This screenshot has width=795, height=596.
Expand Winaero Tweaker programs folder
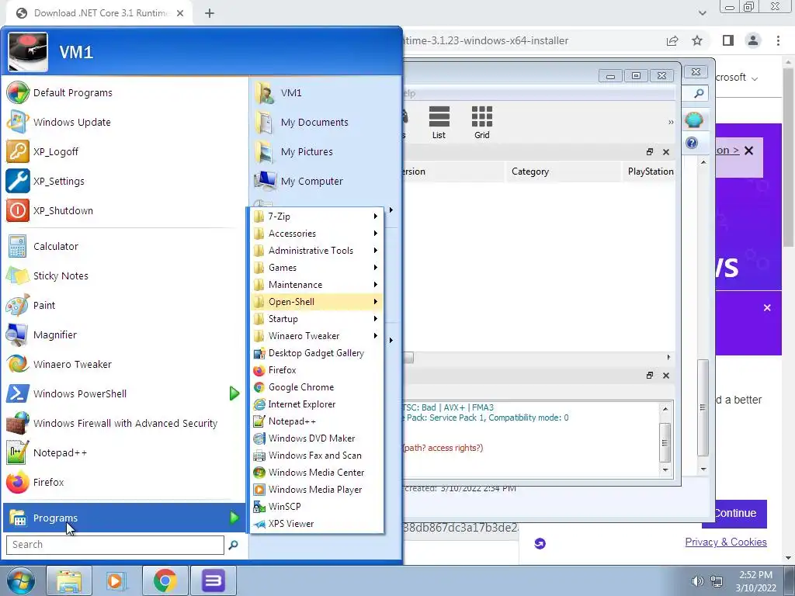pyautogui.click(x=317, y=336)
